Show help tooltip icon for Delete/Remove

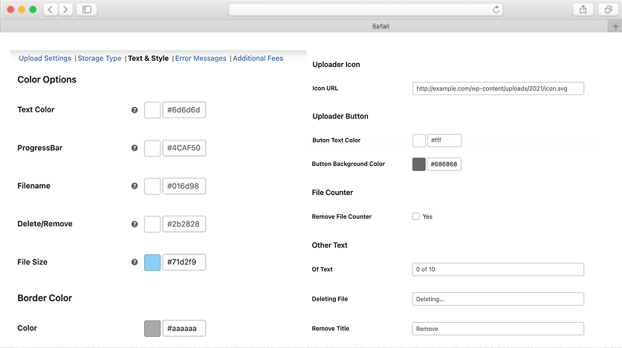pyautogui.click(x=135, y=225)
